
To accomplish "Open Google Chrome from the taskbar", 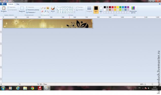I will pos(32,88).
